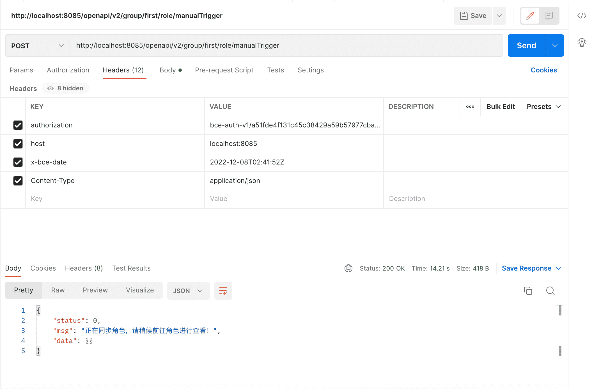The image size is (592, 389).
Task: Click the Bulk Edit icon in headers
Action: pos(501,106)
